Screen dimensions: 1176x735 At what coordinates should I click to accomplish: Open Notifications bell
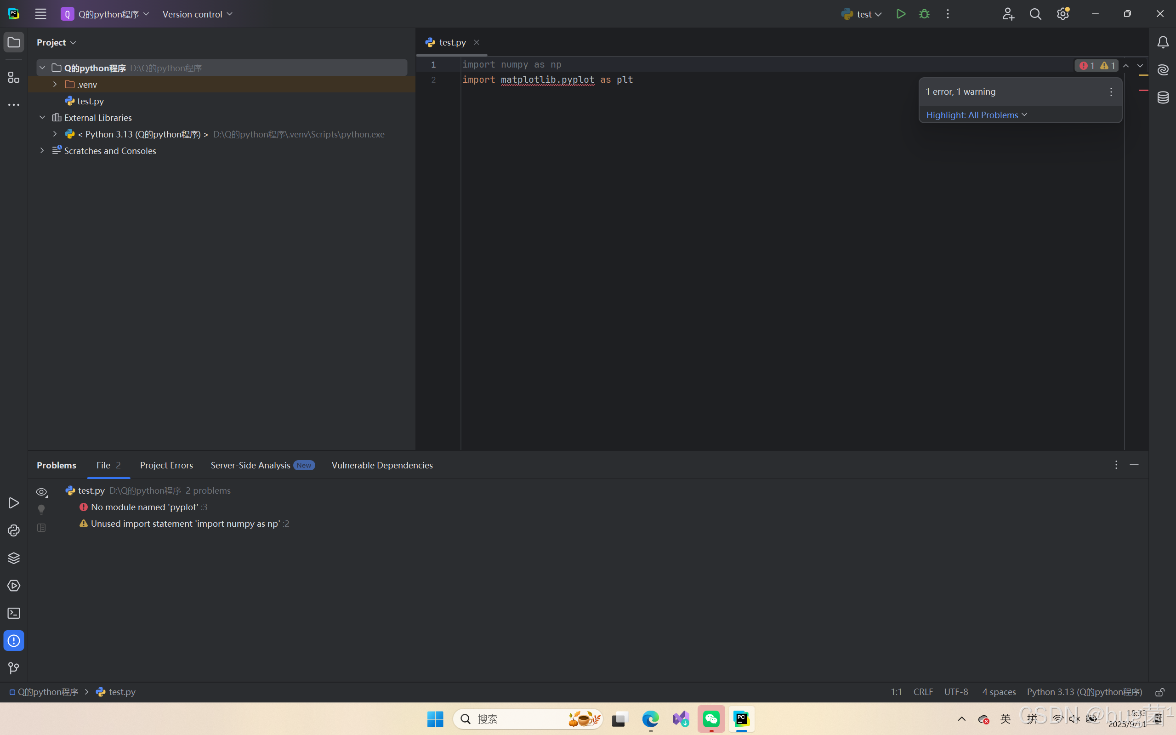[1162, 42]
